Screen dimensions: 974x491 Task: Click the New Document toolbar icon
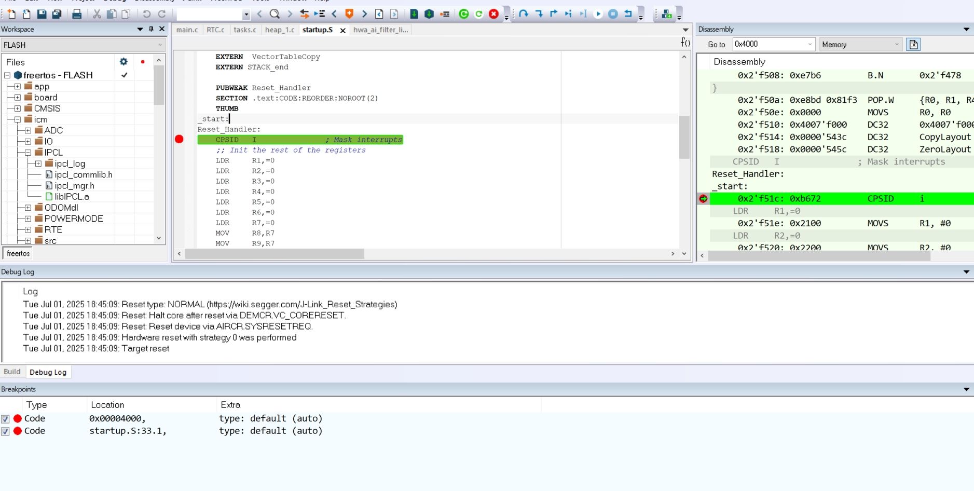[11, 14]
